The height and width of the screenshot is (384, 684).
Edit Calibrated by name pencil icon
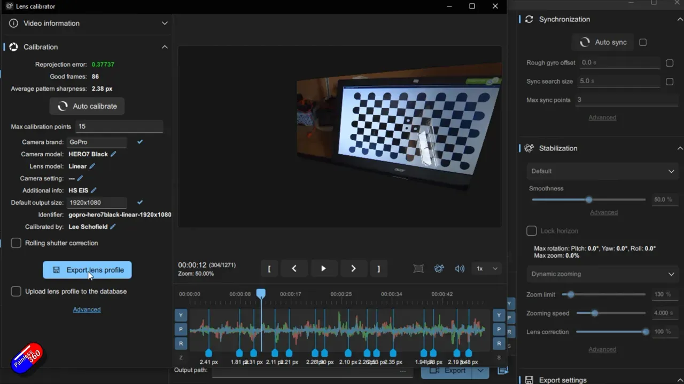[x=113, y=227]
